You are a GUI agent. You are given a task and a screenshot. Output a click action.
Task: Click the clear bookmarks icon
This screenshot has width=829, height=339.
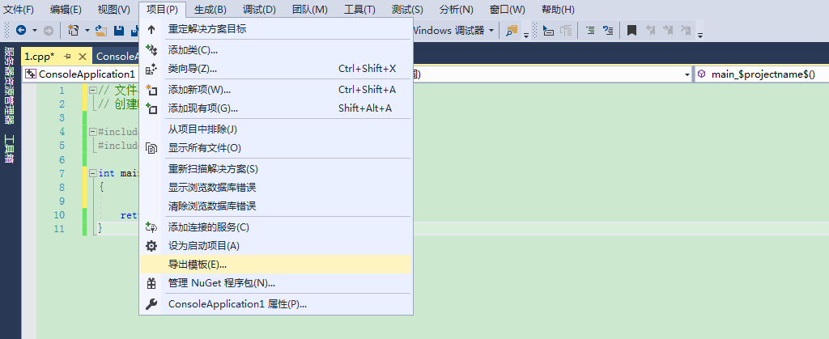click(x=686, y=31)
